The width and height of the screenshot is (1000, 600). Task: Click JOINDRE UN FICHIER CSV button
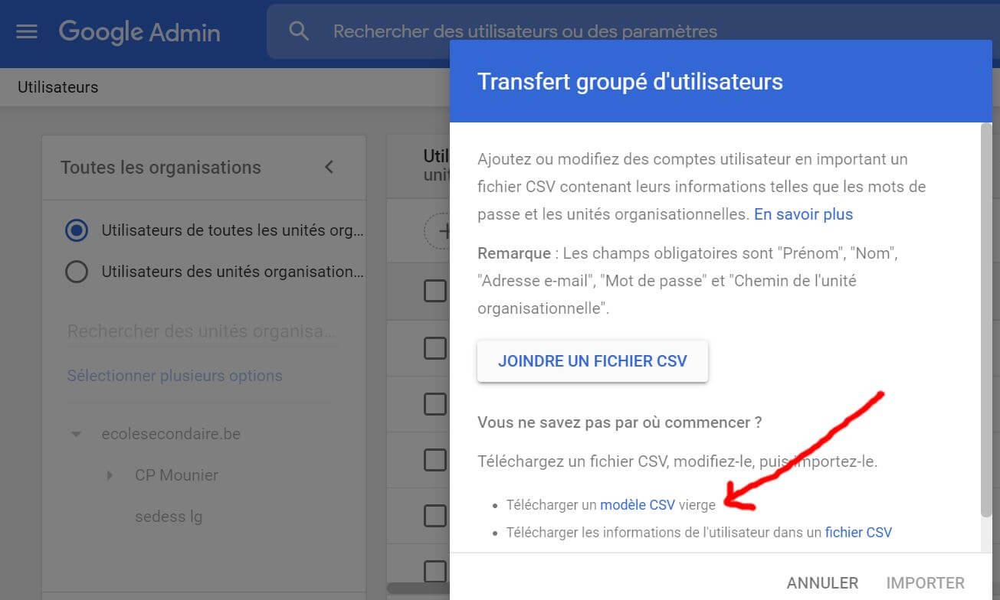pyautogui.click(x=592, y=361)
